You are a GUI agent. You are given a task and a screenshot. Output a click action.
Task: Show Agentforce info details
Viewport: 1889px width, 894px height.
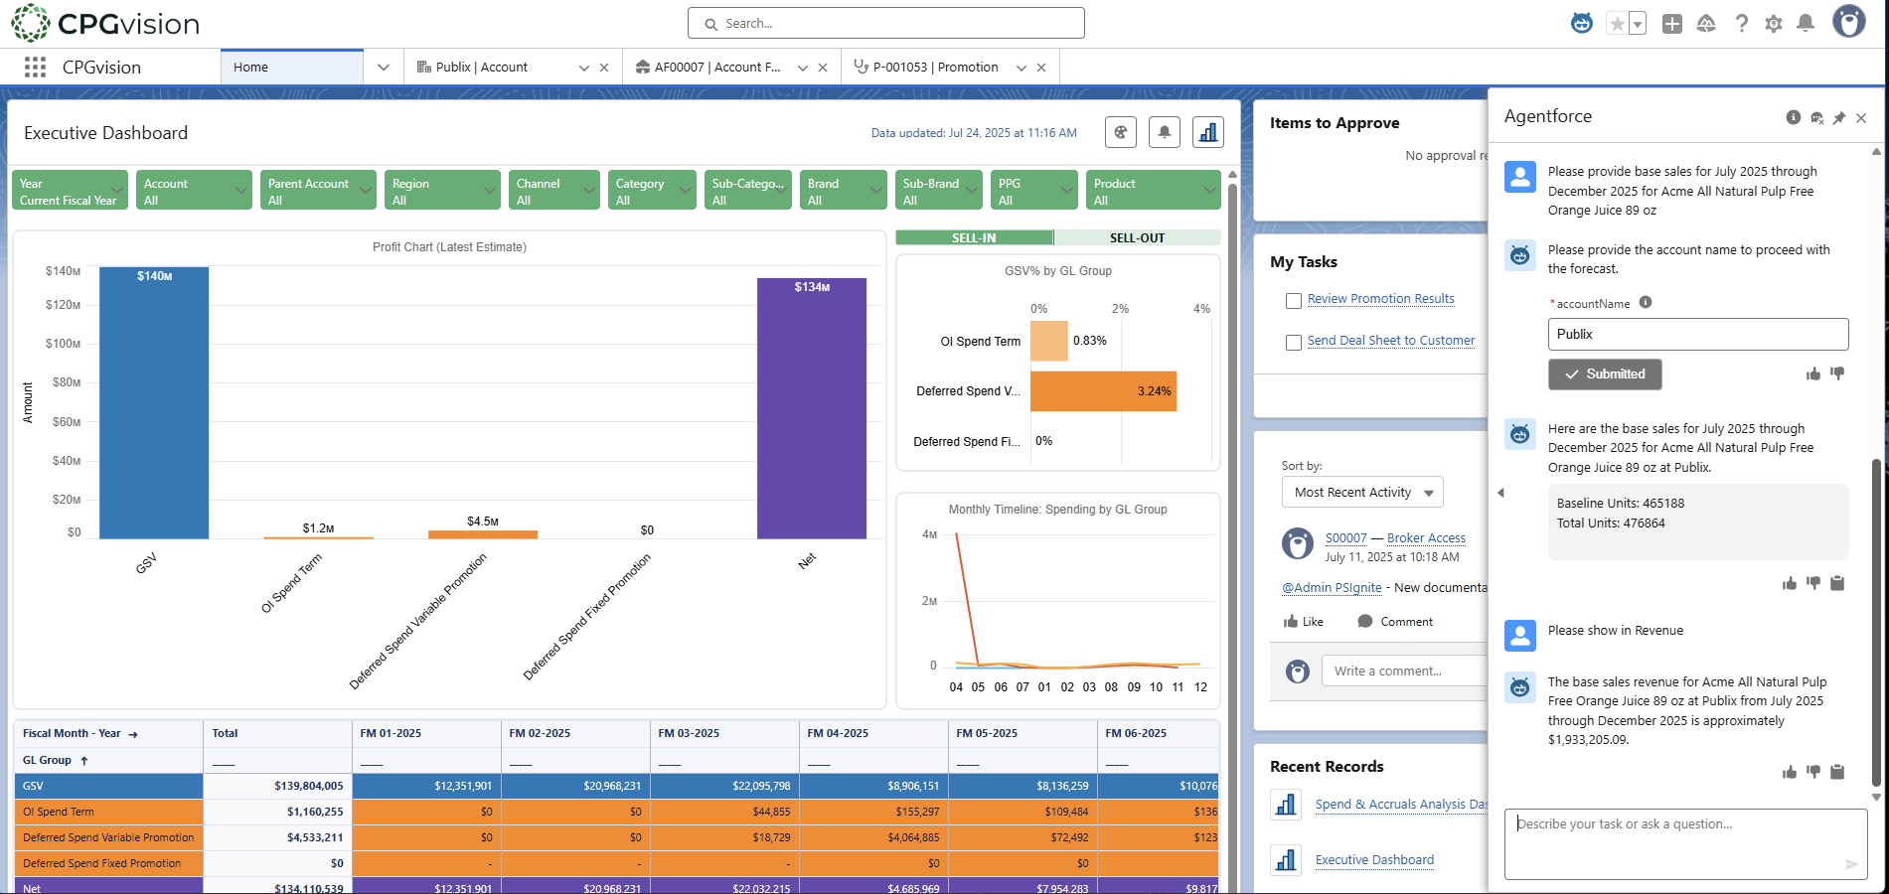click(x=1794, y=117)
